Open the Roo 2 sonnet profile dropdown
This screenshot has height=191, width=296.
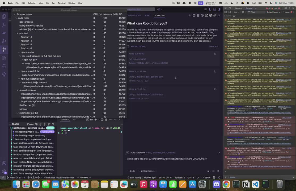147,171
